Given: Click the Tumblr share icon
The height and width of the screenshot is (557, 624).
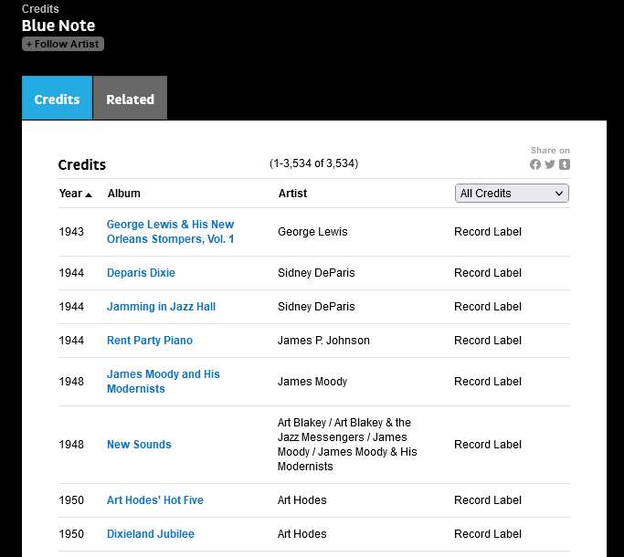Looking at the screenshot, I should 565,164.
